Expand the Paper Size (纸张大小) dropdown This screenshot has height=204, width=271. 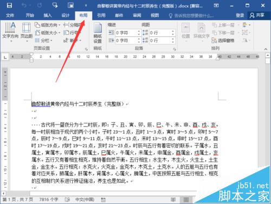pyautogui.click(x=48, y=32)
